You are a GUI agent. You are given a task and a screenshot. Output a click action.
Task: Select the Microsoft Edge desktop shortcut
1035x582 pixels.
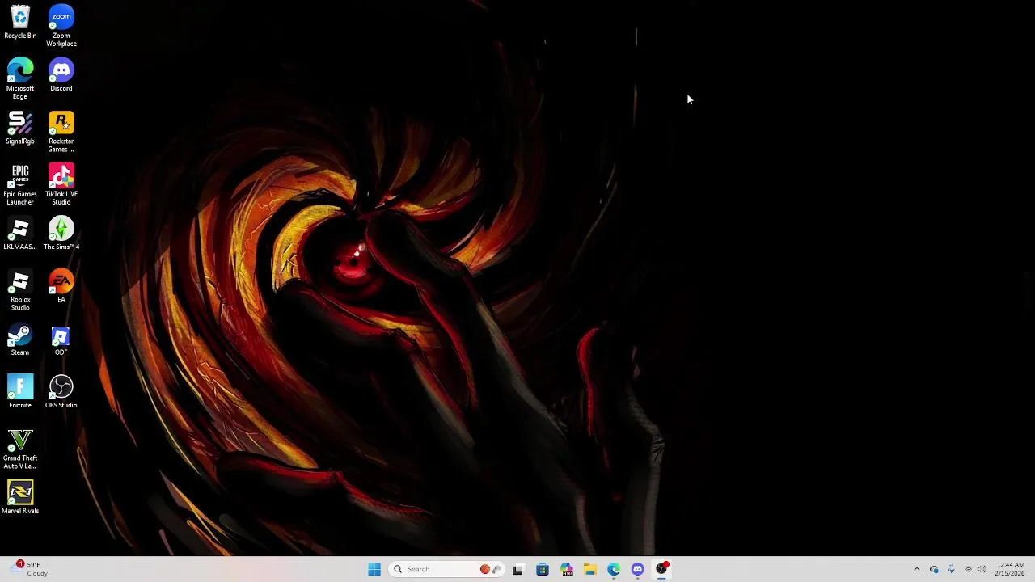(20, 78)
